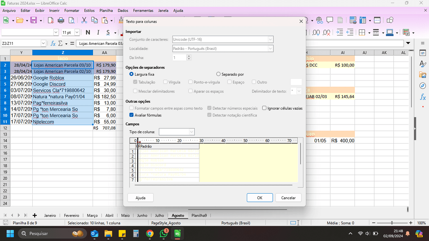Switch to the Julho sheet tab
The image size is (429, 241).
coord(159,215)
